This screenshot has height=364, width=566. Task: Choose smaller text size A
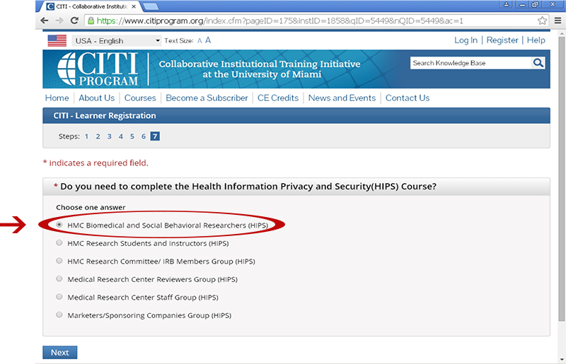[x=200, y=41]
